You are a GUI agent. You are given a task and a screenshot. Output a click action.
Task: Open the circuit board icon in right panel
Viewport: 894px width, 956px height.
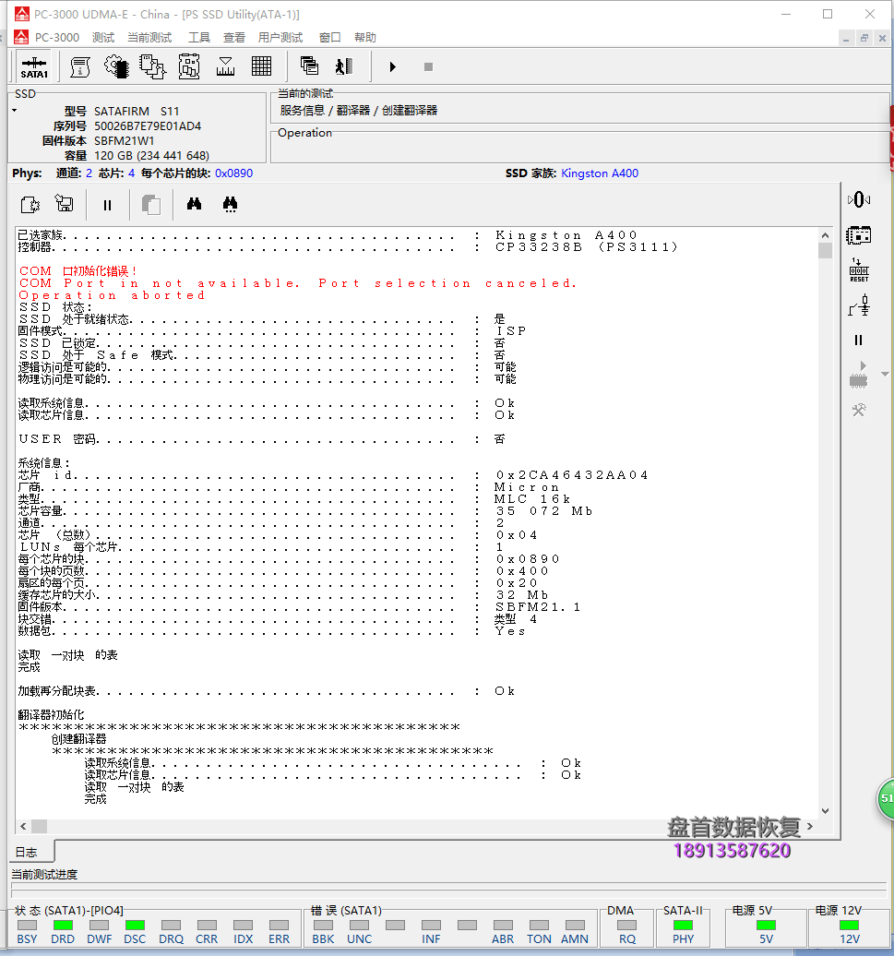click(859, 234)
